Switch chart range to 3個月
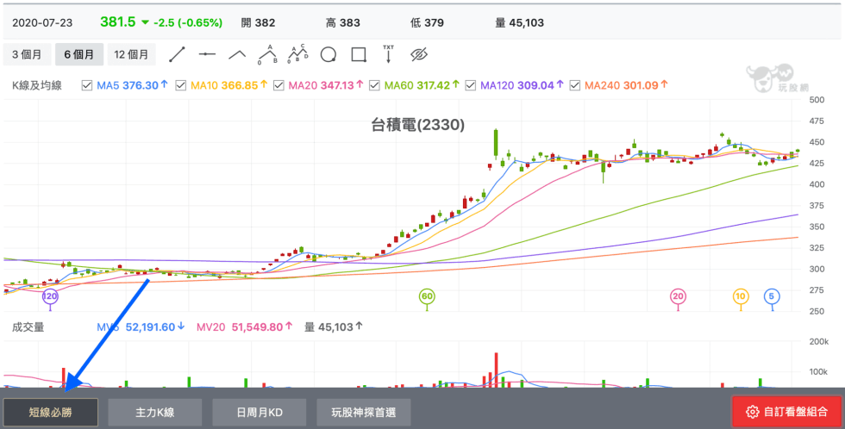Screen dimensions: 845x429 tap(27, 54)
